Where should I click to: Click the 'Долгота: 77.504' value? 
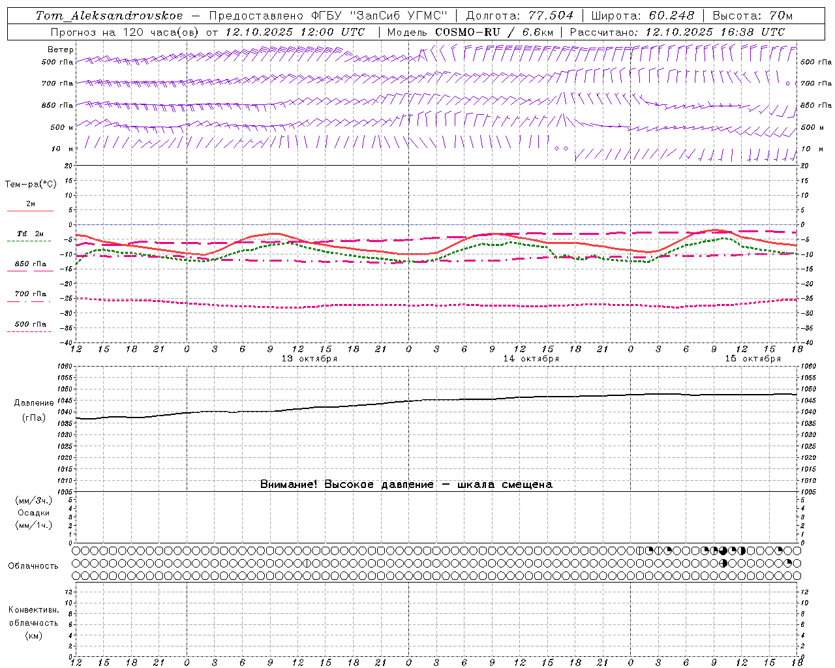click(520, 16)
